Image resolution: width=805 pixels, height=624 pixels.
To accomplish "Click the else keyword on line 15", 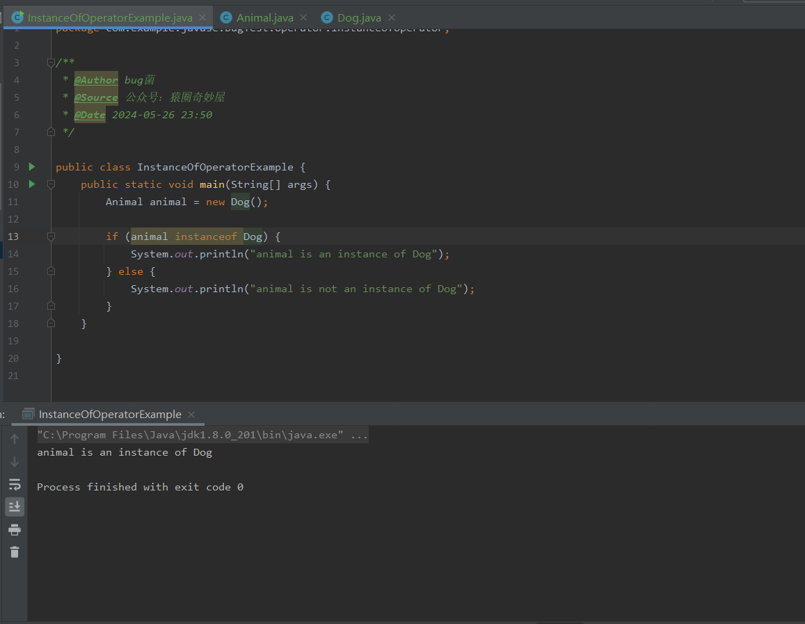I will [131, 271].
